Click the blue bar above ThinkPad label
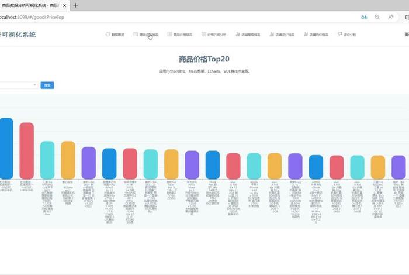This screenshot has height=275, width=409. [x=213, y=165]
